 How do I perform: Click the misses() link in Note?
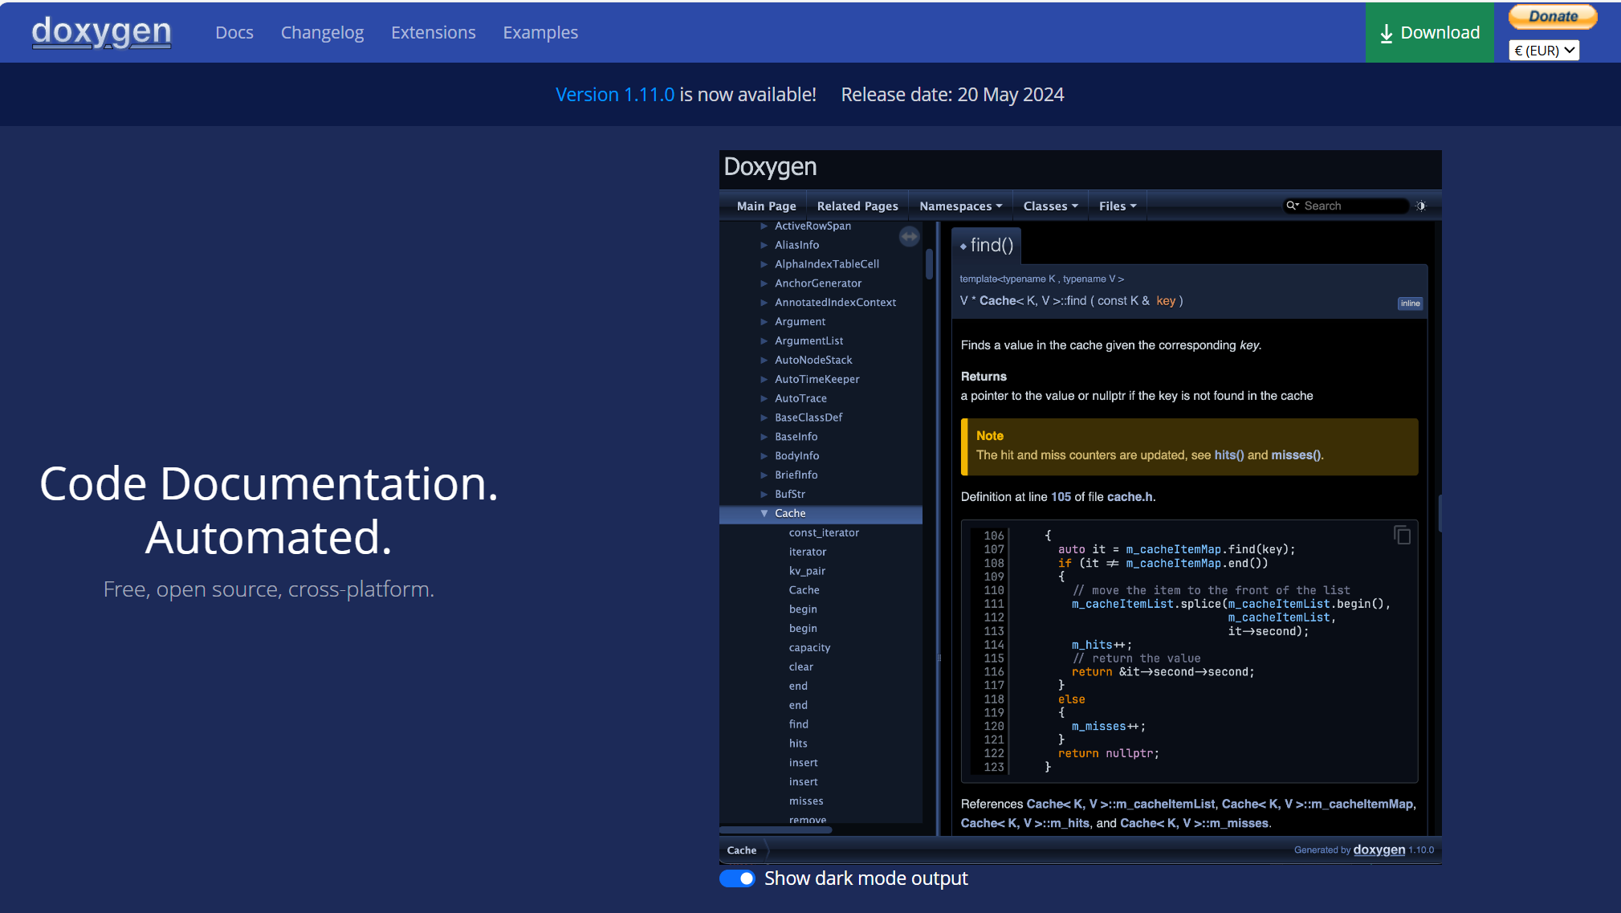tap(1295, 455)
